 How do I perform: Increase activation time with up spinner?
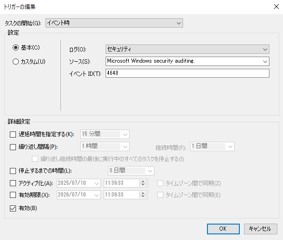(143, 182)
